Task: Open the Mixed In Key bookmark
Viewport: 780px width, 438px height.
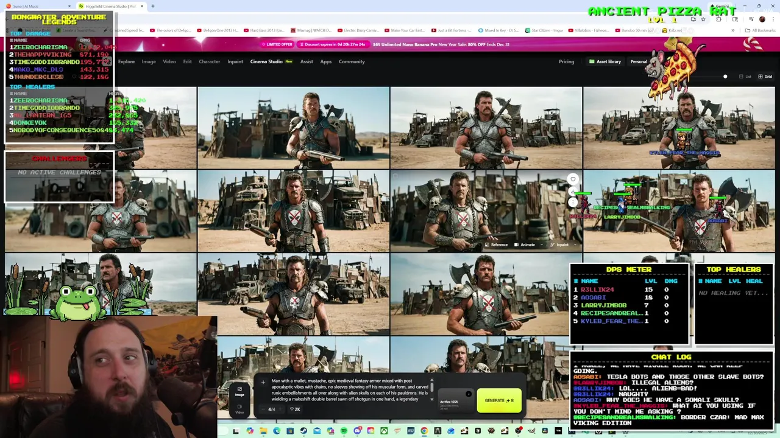Action: tap(498, 30)
